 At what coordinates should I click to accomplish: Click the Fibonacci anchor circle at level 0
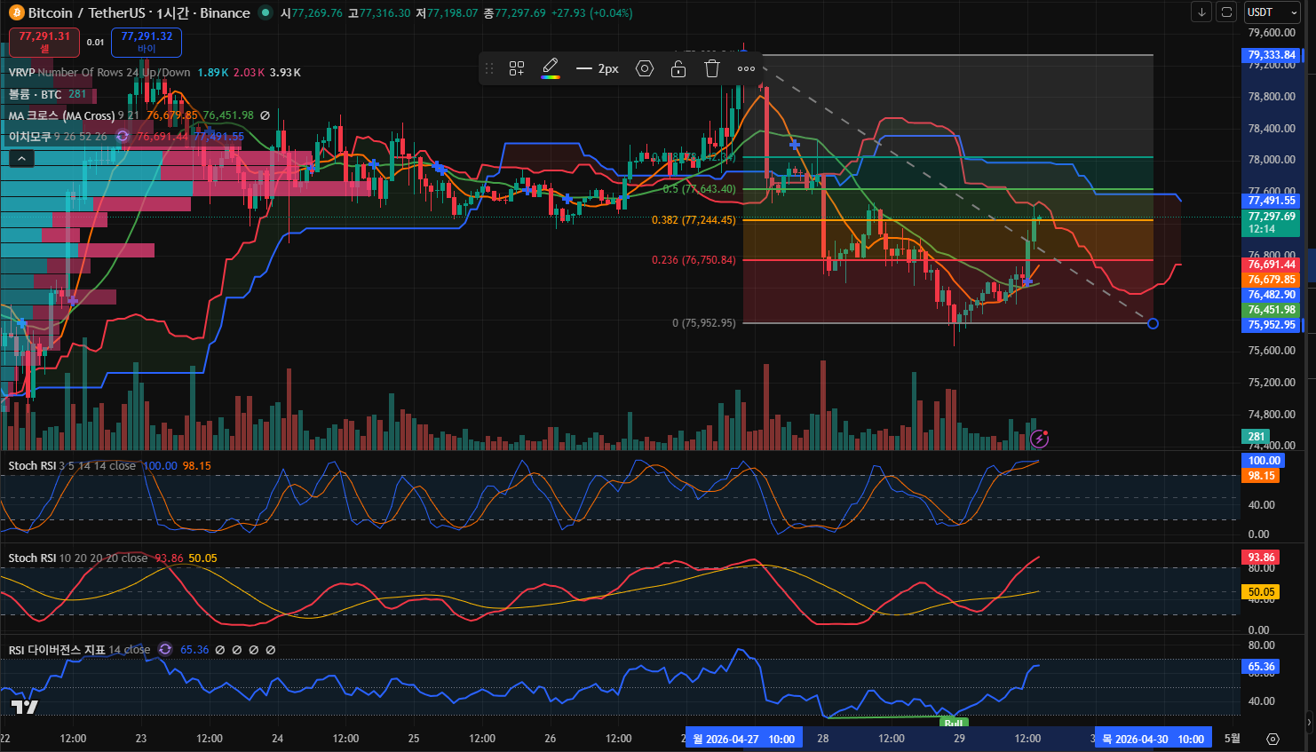tap(1153, 323)
